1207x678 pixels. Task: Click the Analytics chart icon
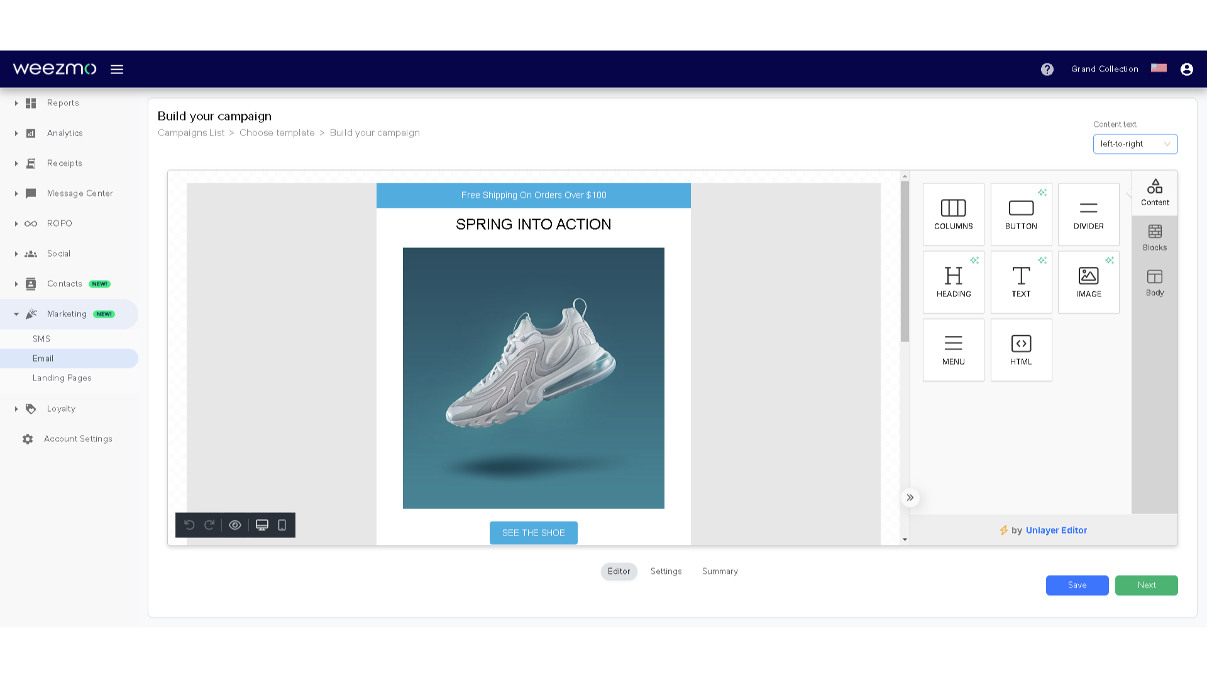click(31, 133)
